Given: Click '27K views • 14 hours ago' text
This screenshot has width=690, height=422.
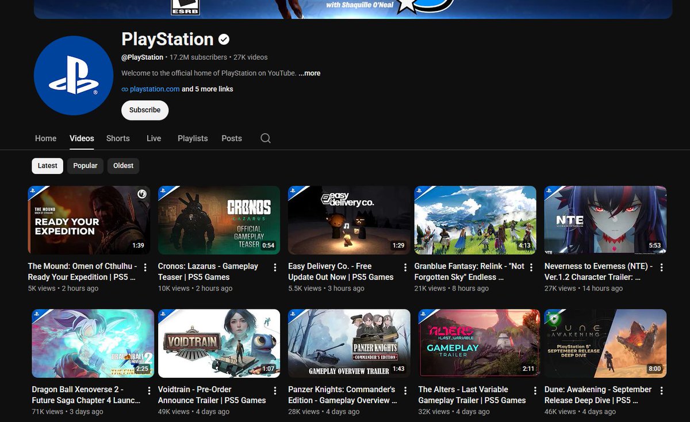Looking at the screenshot, I should click(584, 288).
